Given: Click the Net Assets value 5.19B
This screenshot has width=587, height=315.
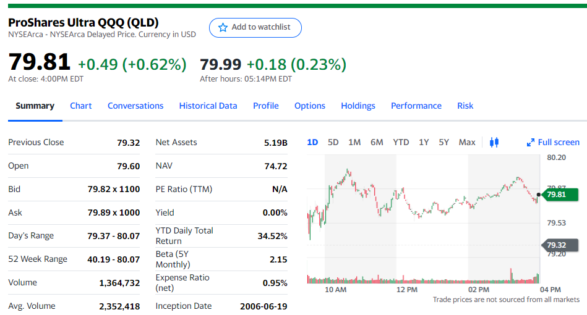Looking at the screenshot, I should [275, 143].
